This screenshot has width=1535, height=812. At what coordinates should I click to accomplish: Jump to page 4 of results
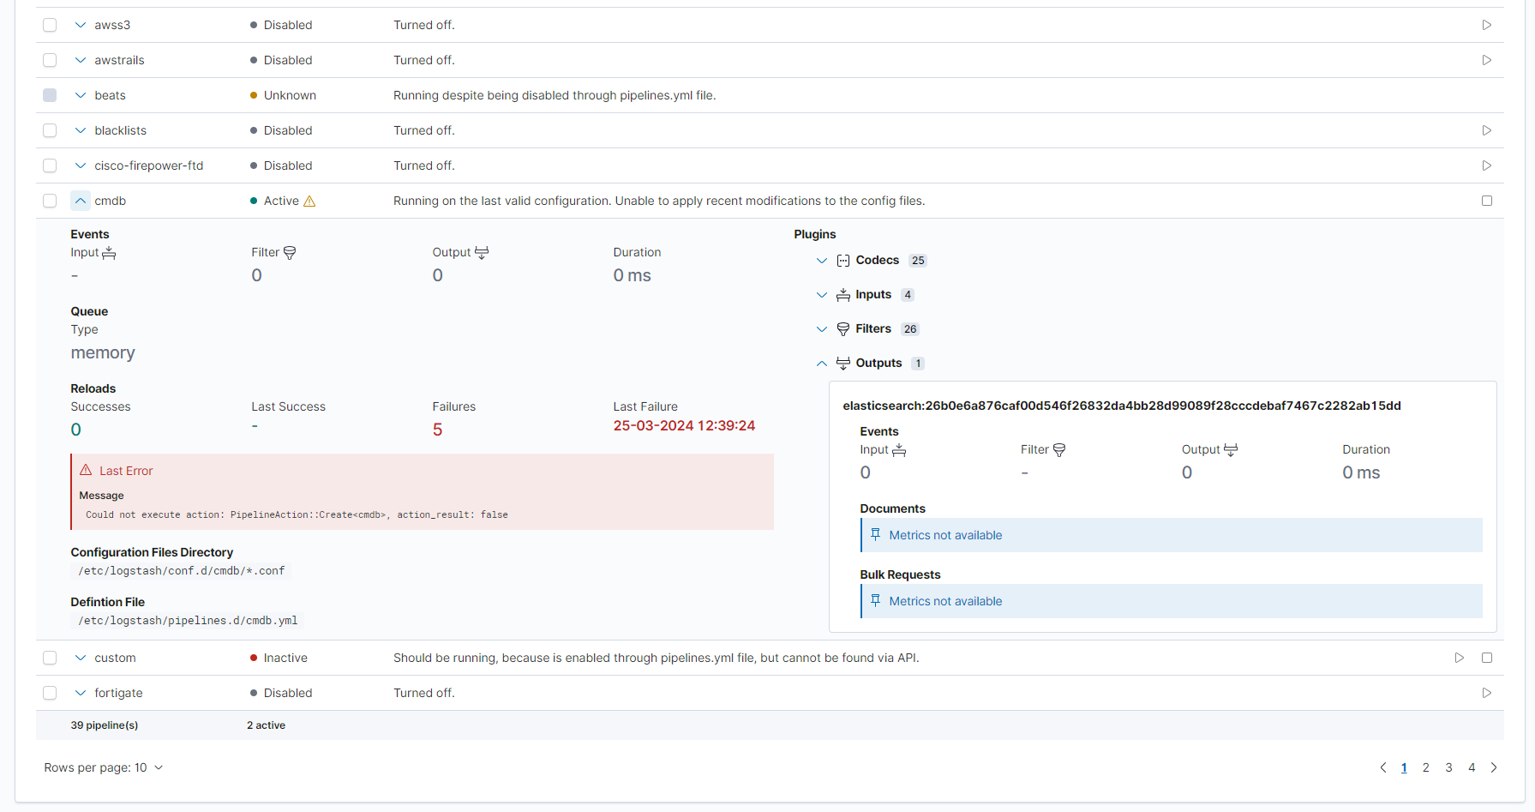(1472, 767)
